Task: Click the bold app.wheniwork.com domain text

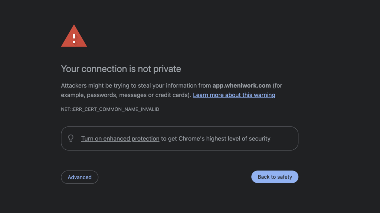Action: click(x=242, y=85)
